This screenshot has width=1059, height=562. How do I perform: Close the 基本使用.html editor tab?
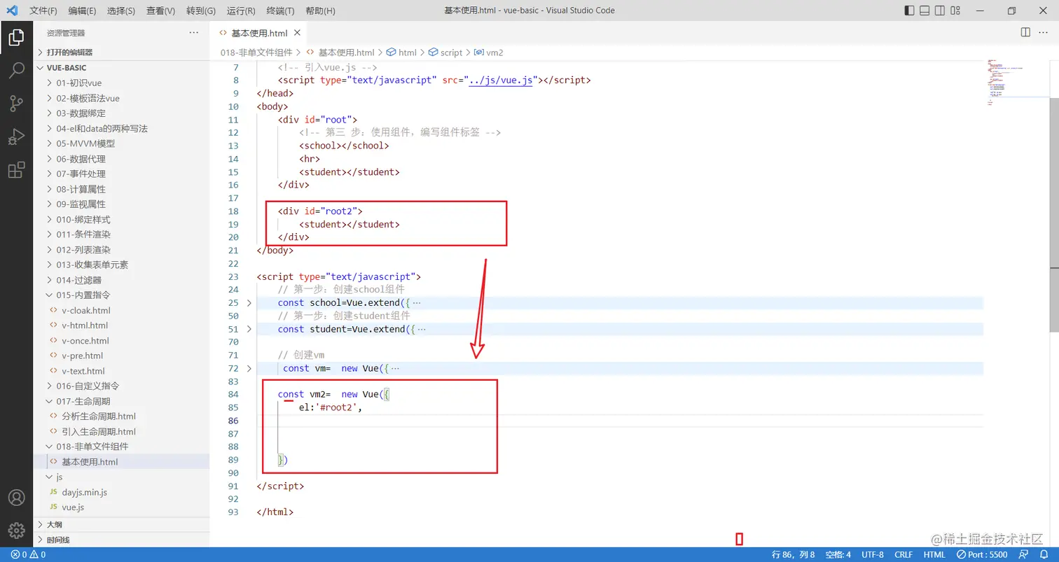point(297,33)
